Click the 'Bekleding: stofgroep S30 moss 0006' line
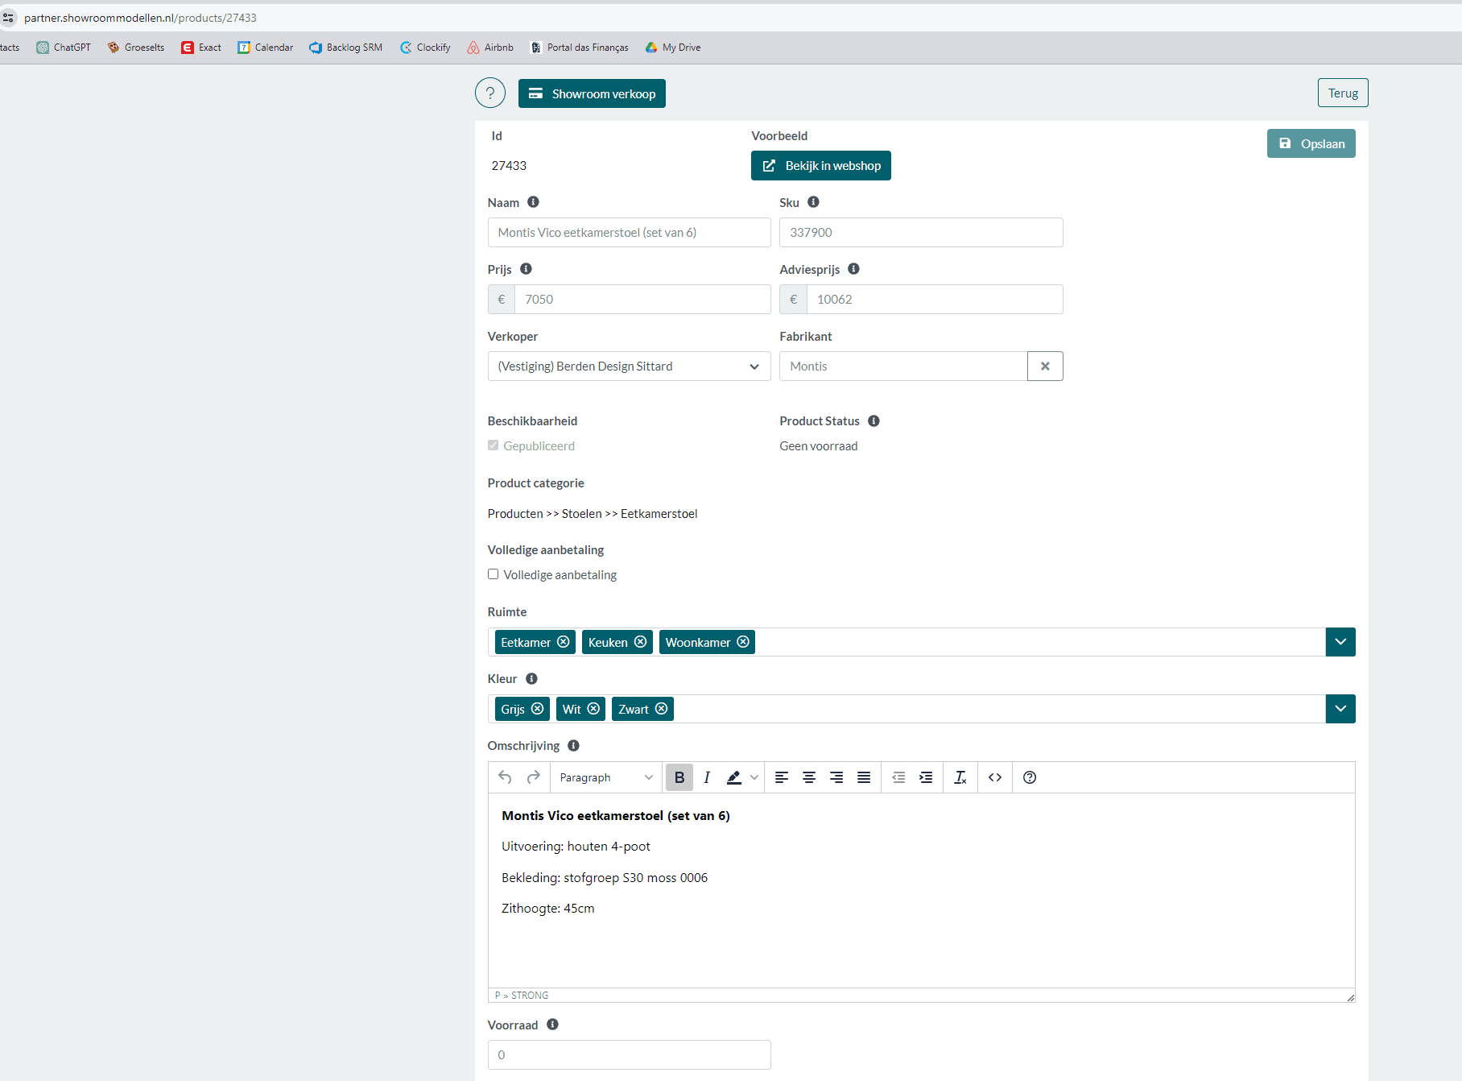 tap(604, 877)
